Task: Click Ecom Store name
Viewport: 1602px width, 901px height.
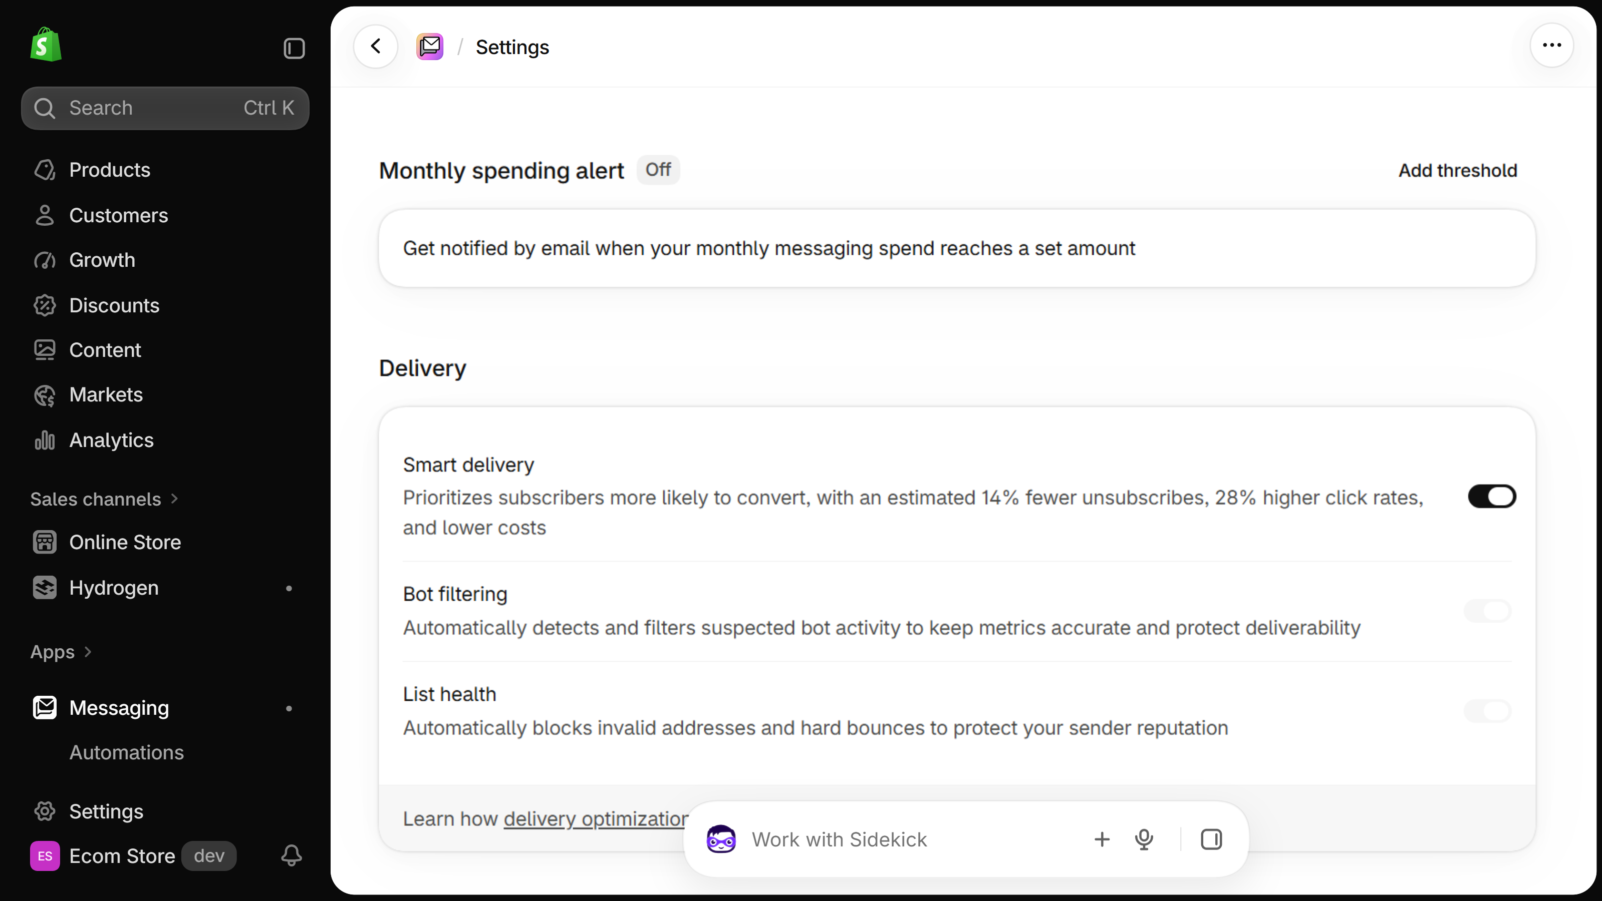Action: tap(122, 855)
